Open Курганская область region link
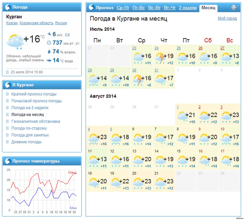244x220 pixels. coord(36,23)
